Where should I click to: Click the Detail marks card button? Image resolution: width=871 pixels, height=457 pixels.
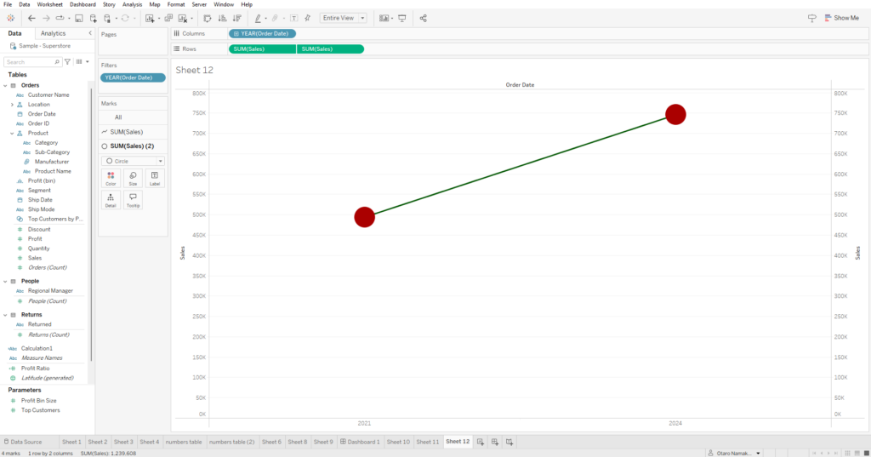111,200
